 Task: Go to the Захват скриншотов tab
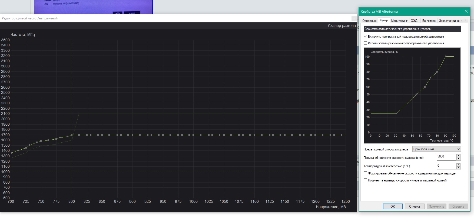point(449,21)
